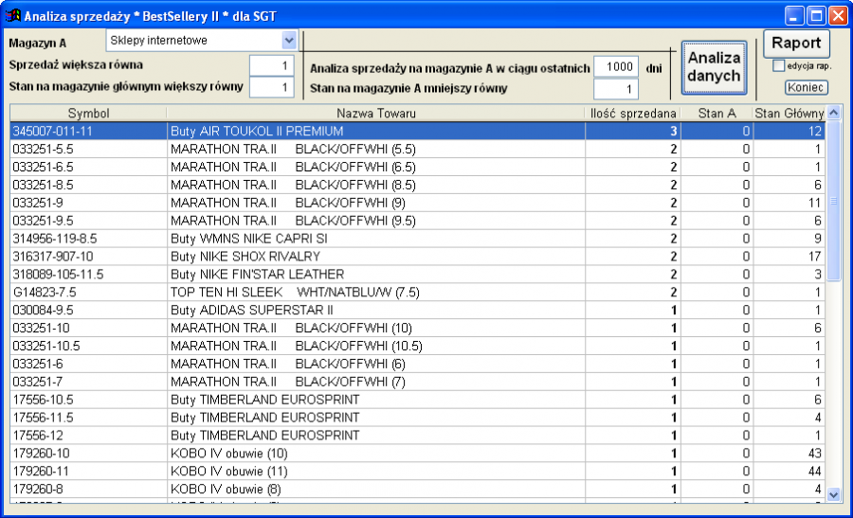Select symbol 033251-10.5
Screen dimensions: 853x518
(x=46, y=347)
